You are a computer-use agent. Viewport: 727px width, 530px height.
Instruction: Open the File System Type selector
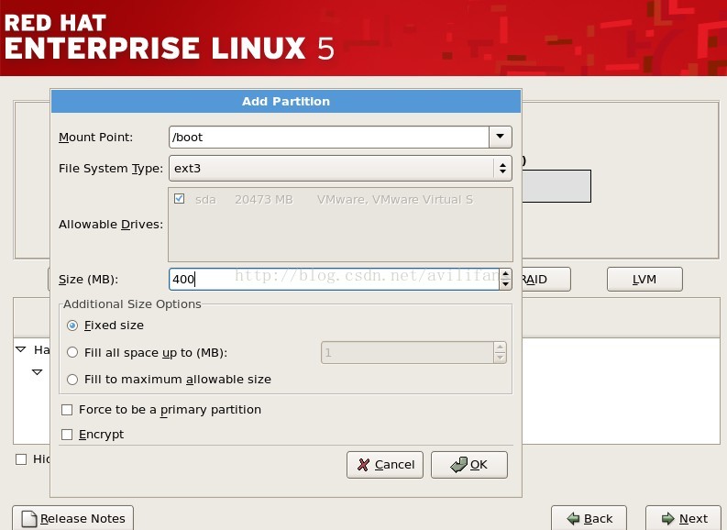(x=340, y=169)
